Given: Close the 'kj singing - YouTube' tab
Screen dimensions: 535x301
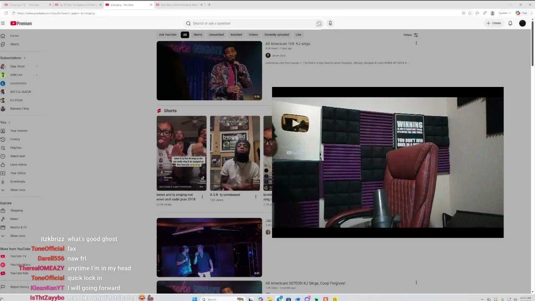Looking at the screenshot, I should tap(151, 5).
